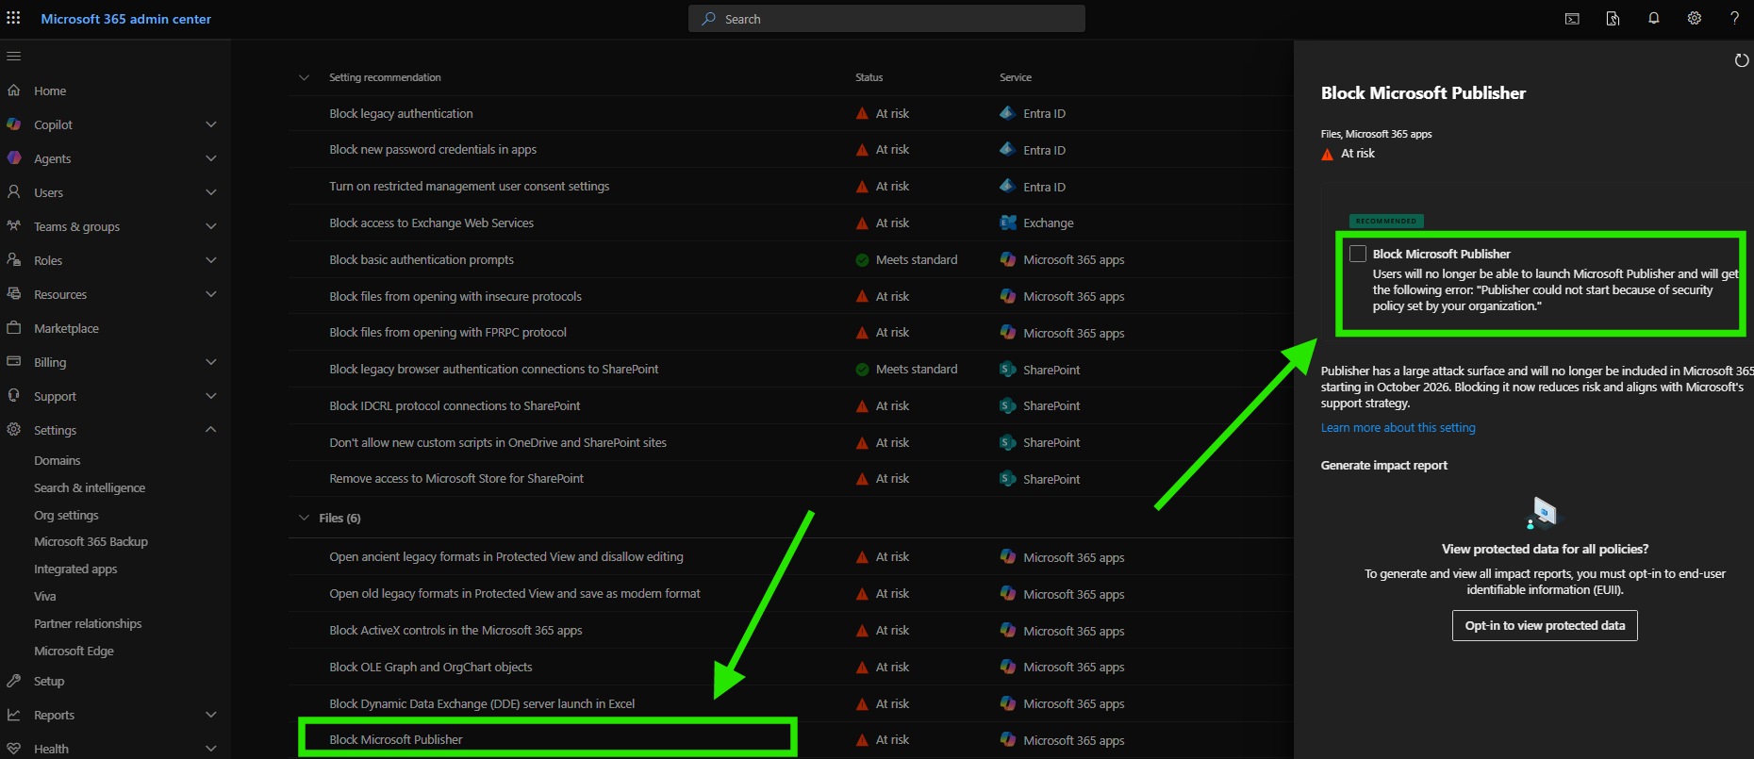The width and height of the screenshot is (1754, 759).
Task: Open the notifications bell icon
Action: click(1654, 19)
